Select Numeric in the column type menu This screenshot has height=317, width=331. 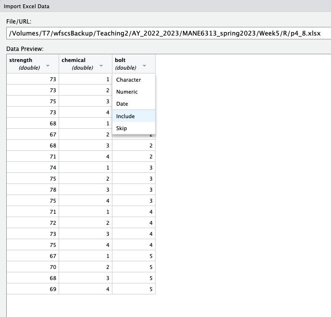pos(127,92)
